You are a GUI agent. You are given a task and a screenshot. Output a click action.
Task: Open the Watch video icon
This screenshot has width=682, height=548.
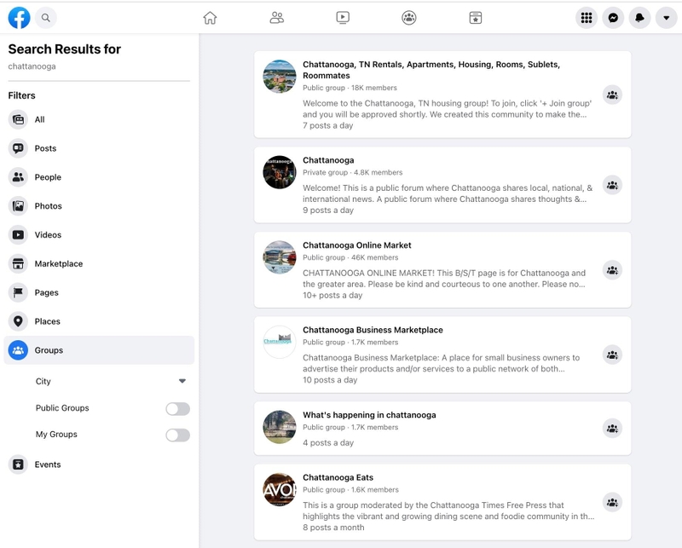343,18
